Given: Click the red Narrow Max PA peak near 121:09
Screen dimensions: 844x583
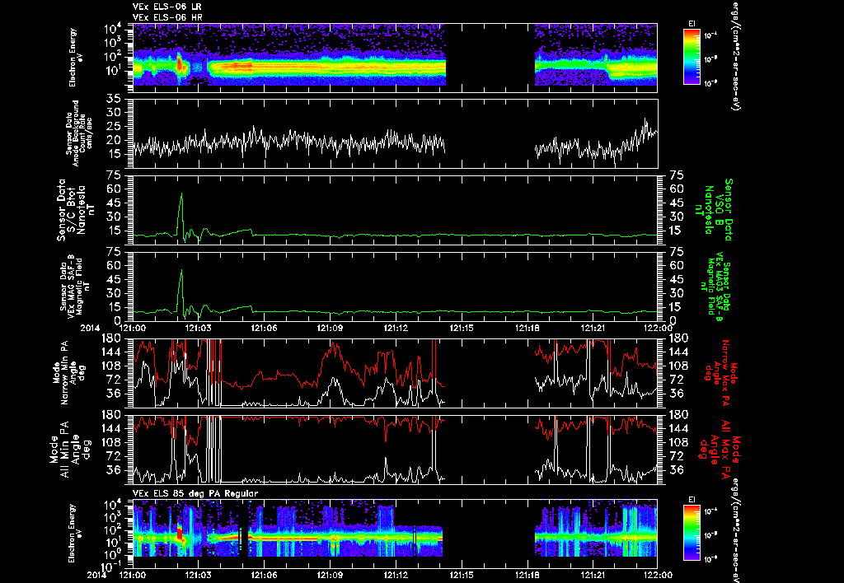Looking at the screenshot, I should [x=334, y=350].
